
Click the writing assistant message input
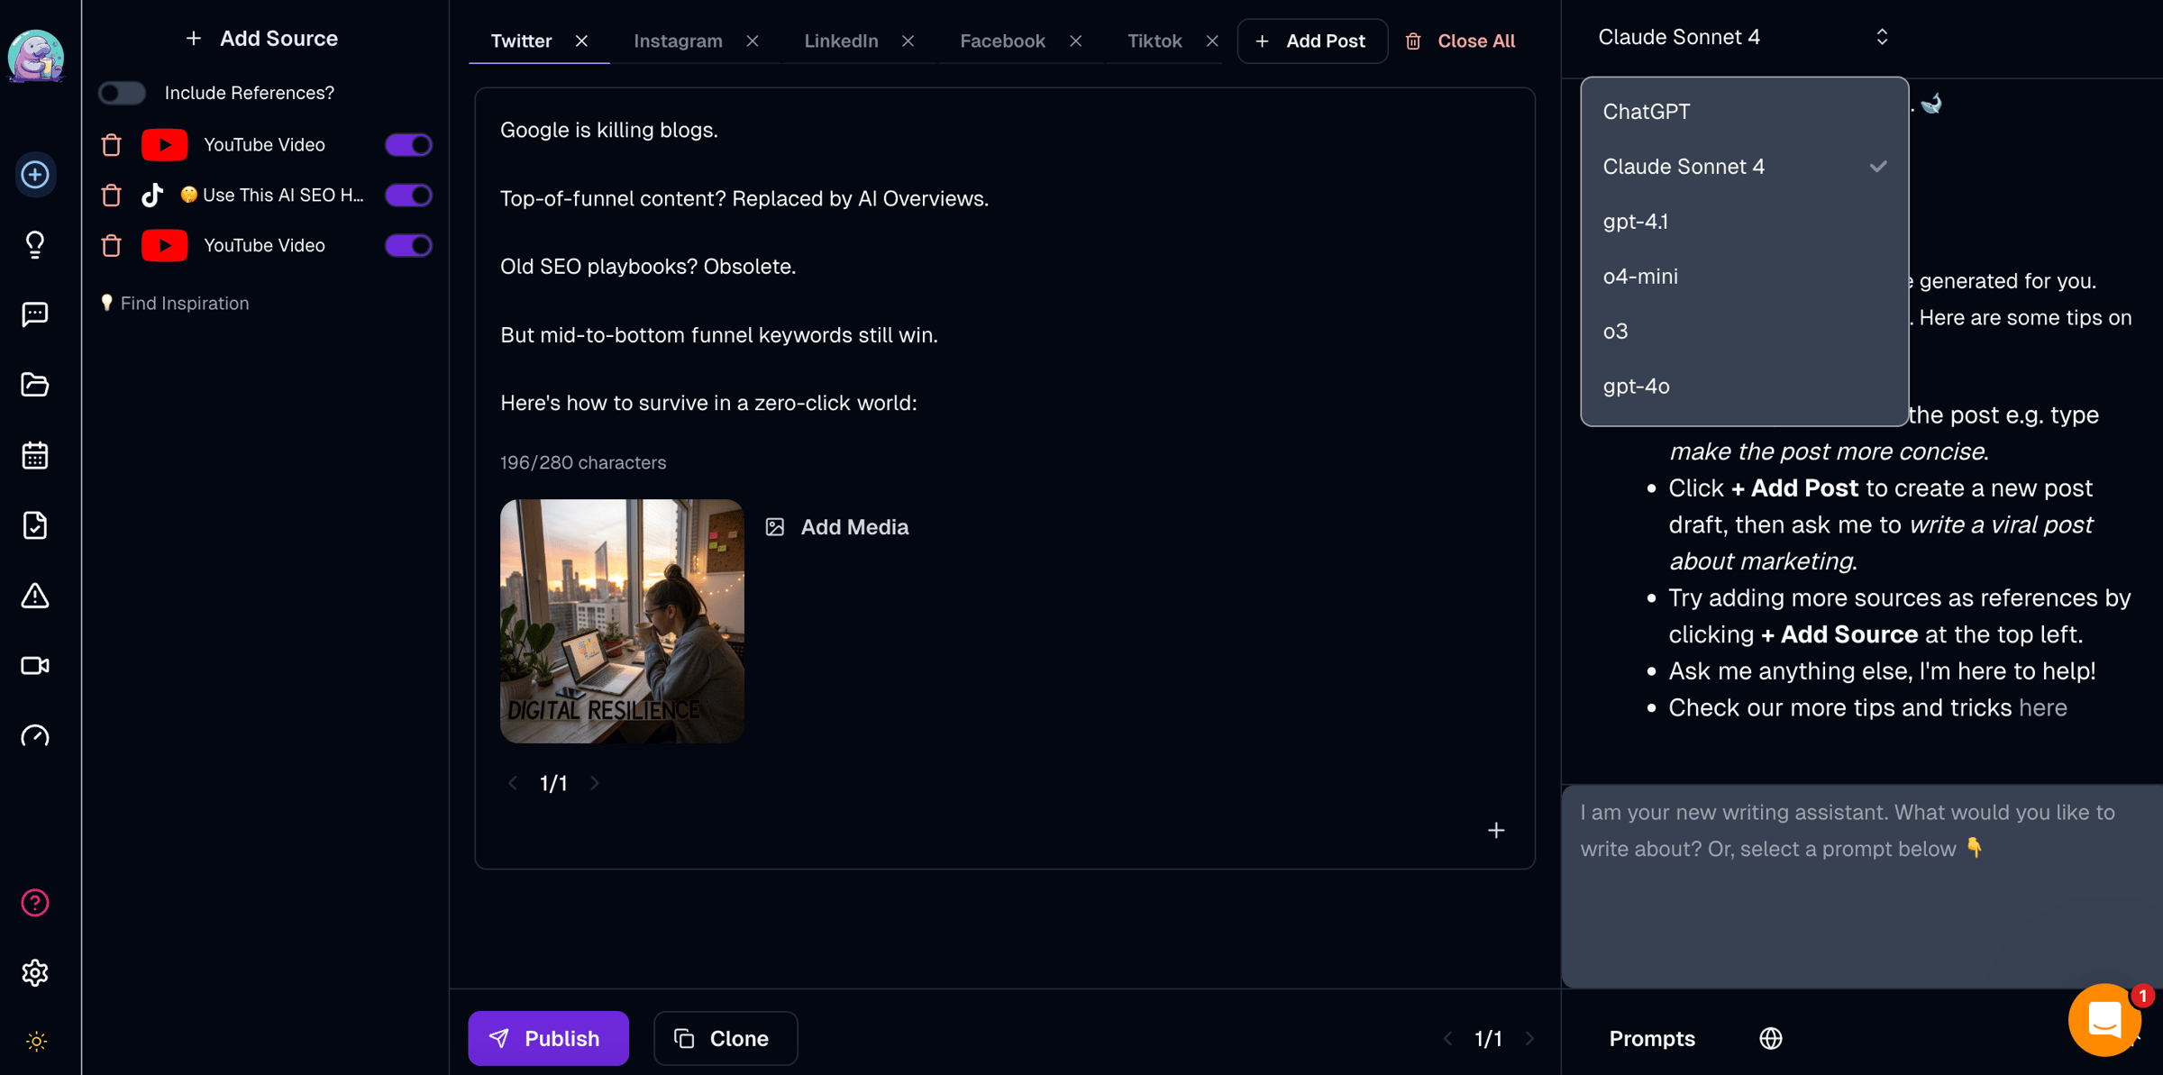click(x=1861, y=886)
